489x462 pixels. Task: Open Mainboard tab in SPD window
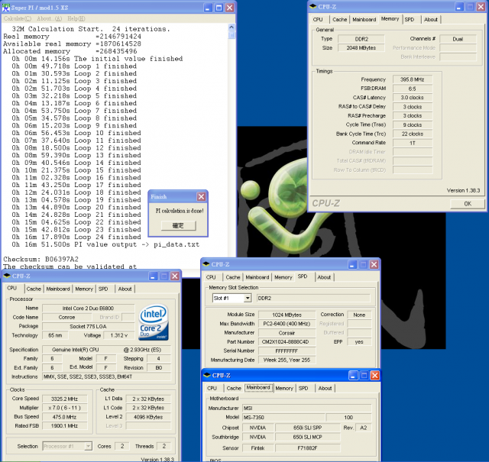[257, 277]
